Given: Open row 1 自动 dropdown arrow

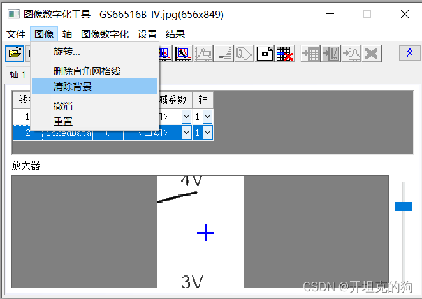Looking at the screenshot, I should (186, 117).
